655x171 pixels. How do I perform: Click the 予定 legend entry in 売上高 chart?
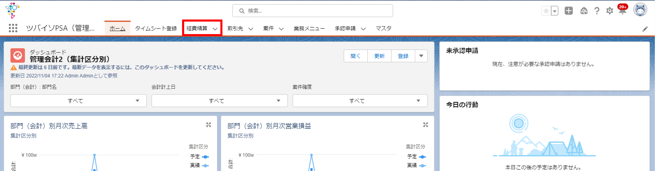point(199,157)
